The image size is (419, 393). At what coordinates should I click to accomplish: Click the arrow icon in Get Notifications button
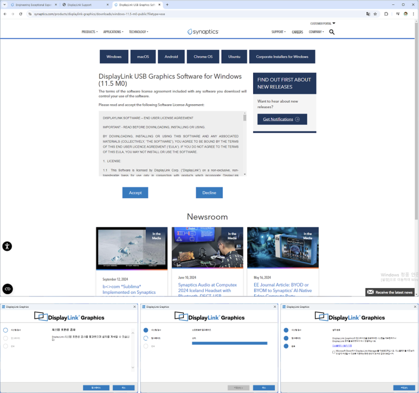click(x=297, y=119)
